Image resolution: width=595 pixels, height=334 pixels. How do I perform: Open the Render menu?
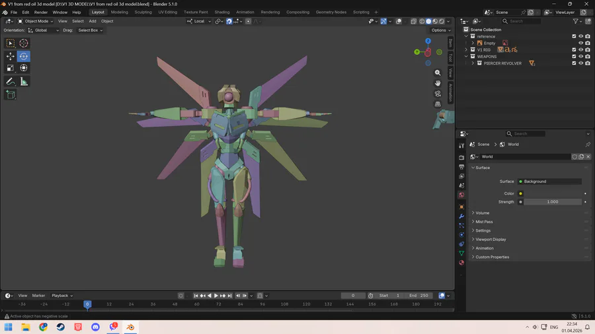pos(41,12)
